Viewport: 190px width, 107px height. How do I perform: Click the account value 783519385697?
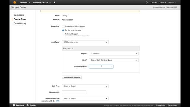[67, 20]
